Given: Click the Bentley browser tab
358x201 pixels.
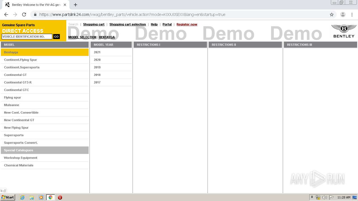Looking at the screenshot, I should coord(36,5).
